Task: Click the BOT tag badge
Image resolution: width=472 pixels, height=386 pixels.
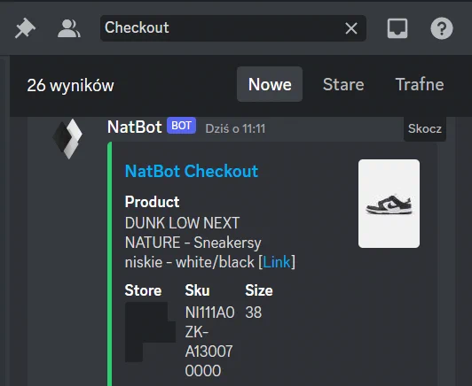Action: click(x=182, y=126)
